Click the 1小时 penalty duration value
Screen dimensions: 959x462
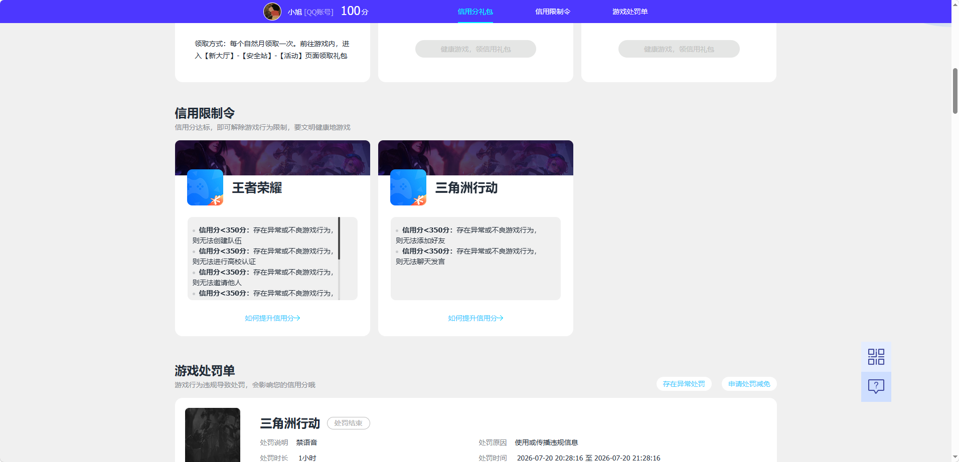[x=307, y=458]
